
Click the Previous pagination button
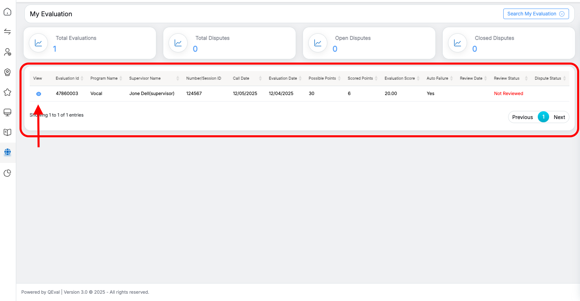click(x=522, y=117)
